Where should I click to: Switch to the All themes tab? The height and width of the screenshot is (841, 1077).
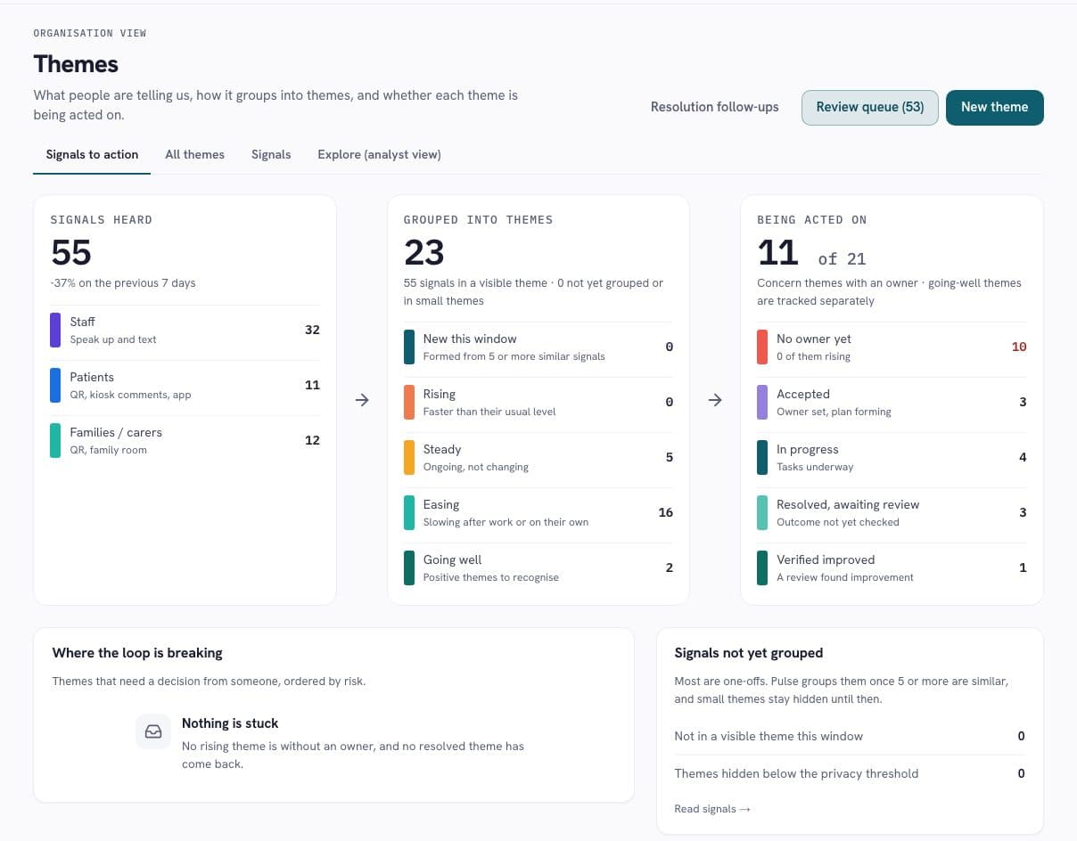point(194,154)
